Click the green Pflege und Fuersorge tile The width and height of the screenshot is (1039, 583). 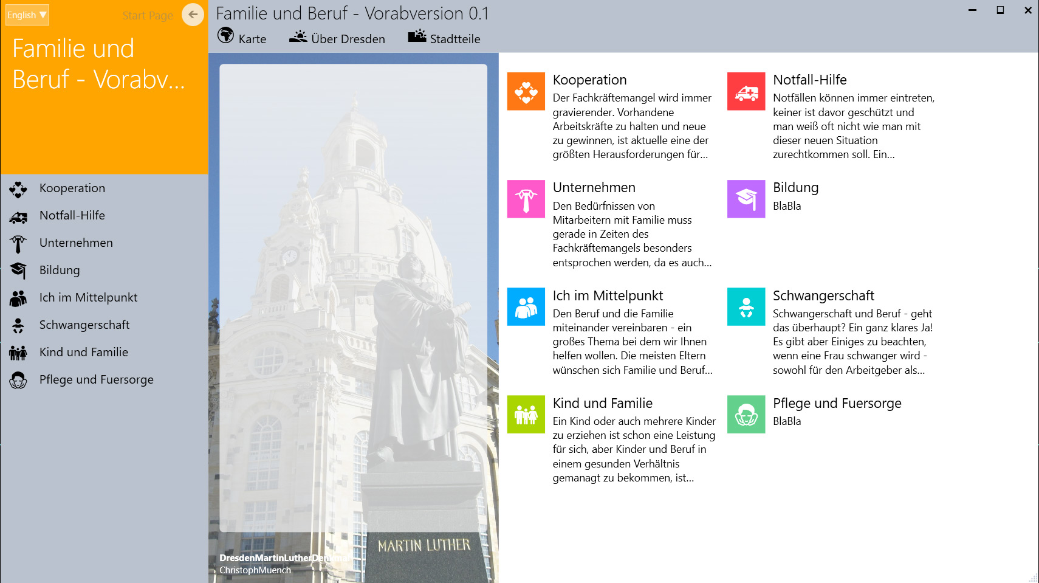coord(746,415)
